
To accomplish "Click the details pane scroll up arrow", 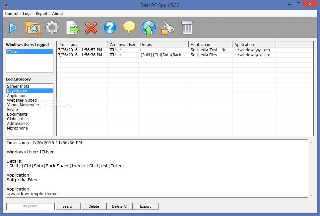I will (311, 142).
